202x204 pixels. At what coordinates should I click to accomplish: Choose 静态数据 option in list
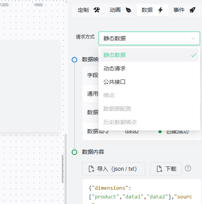(x=149, y=55)
